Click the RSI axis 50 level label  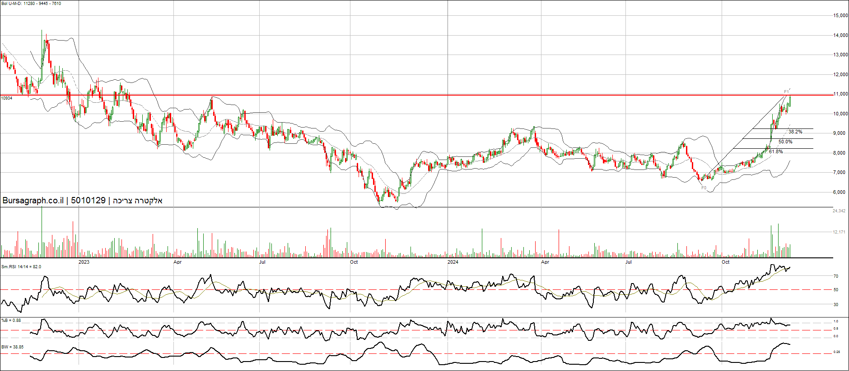pos(836,290)
